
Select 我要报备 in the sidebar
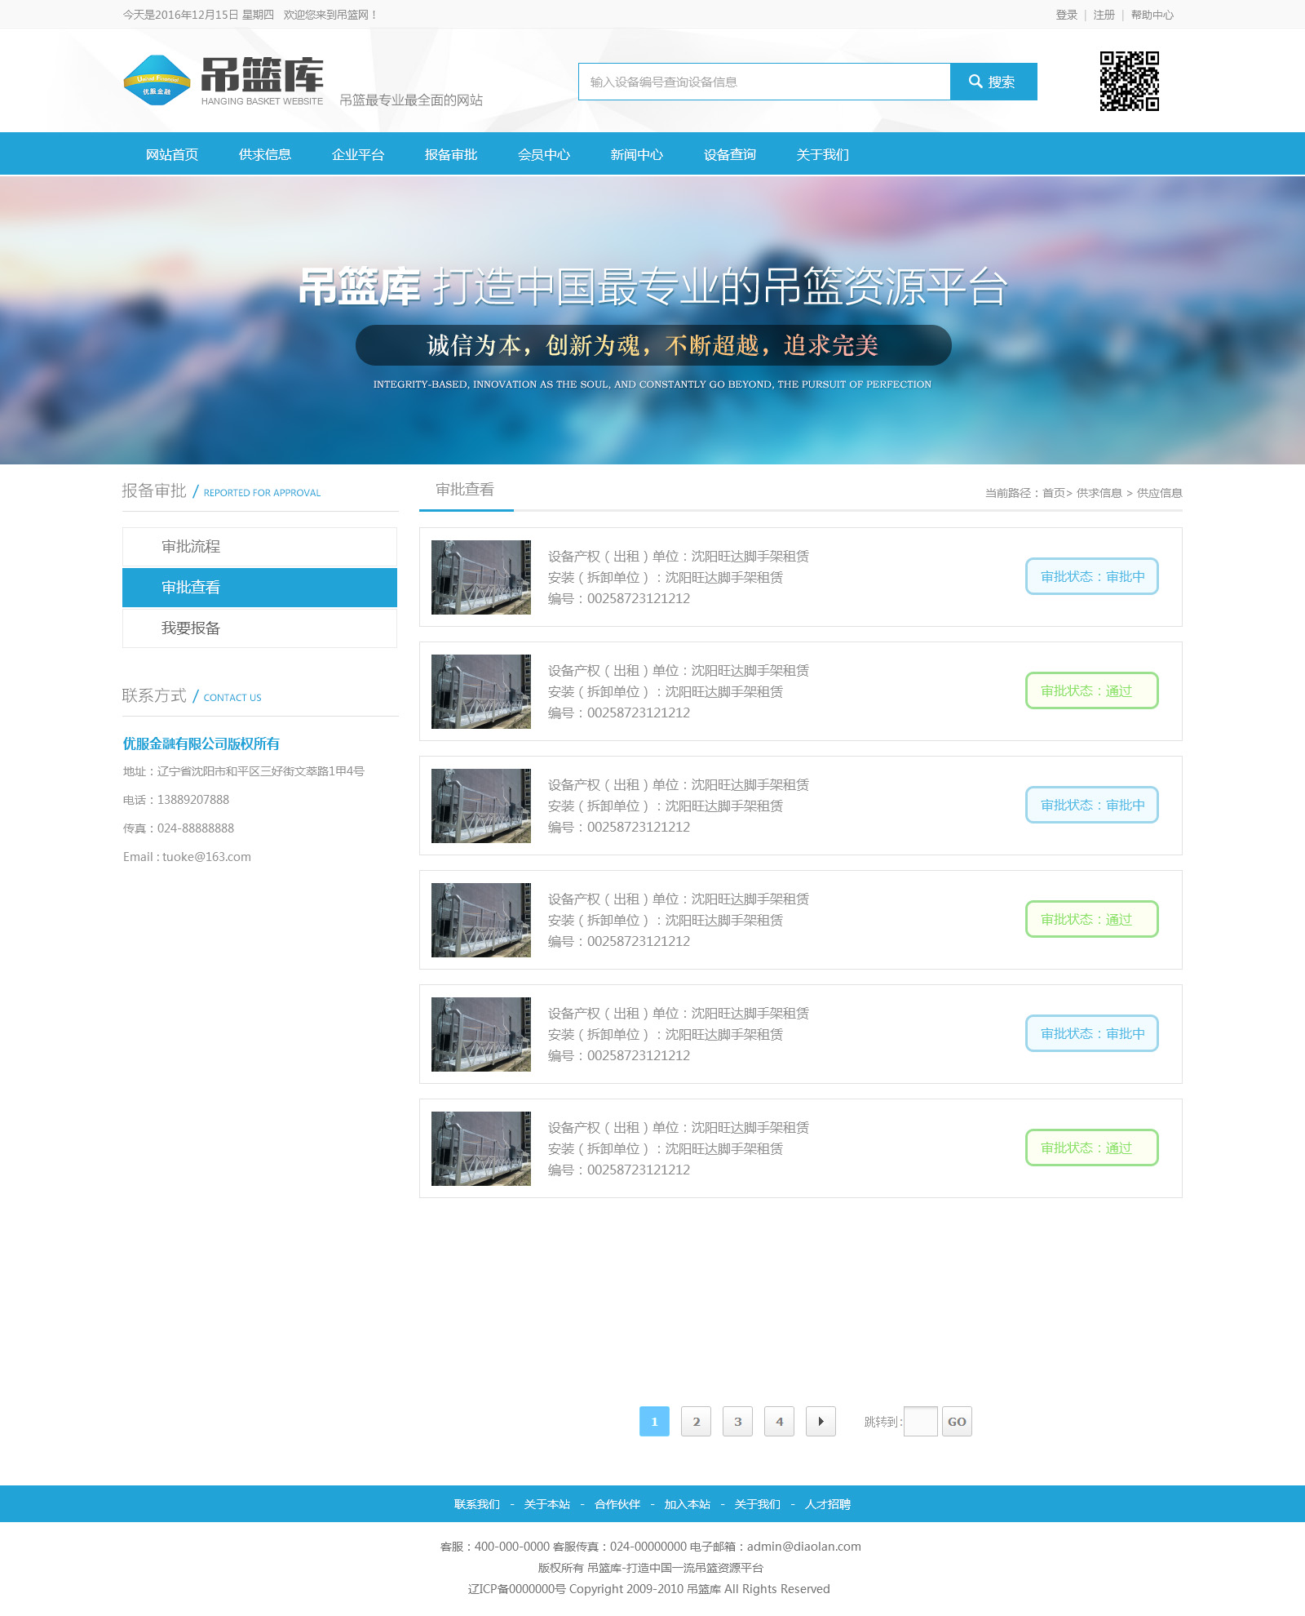(189, 628)
